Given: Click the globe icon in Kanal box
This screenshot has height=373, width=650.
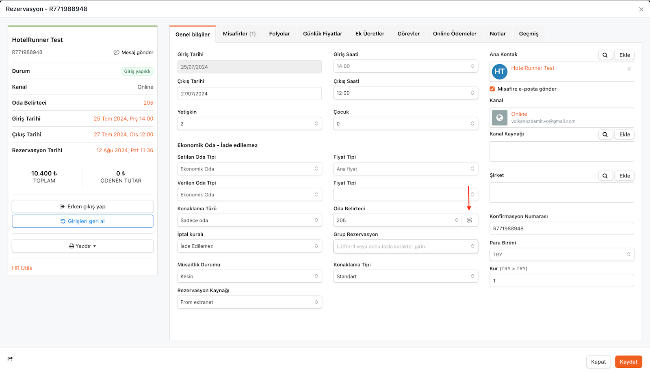Looking at the screenshot, I should click(x=500, y=118).
